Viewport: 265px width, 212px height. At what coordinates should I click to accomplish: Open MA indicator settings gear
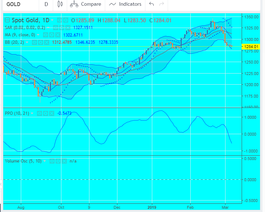tap(52, 35)
